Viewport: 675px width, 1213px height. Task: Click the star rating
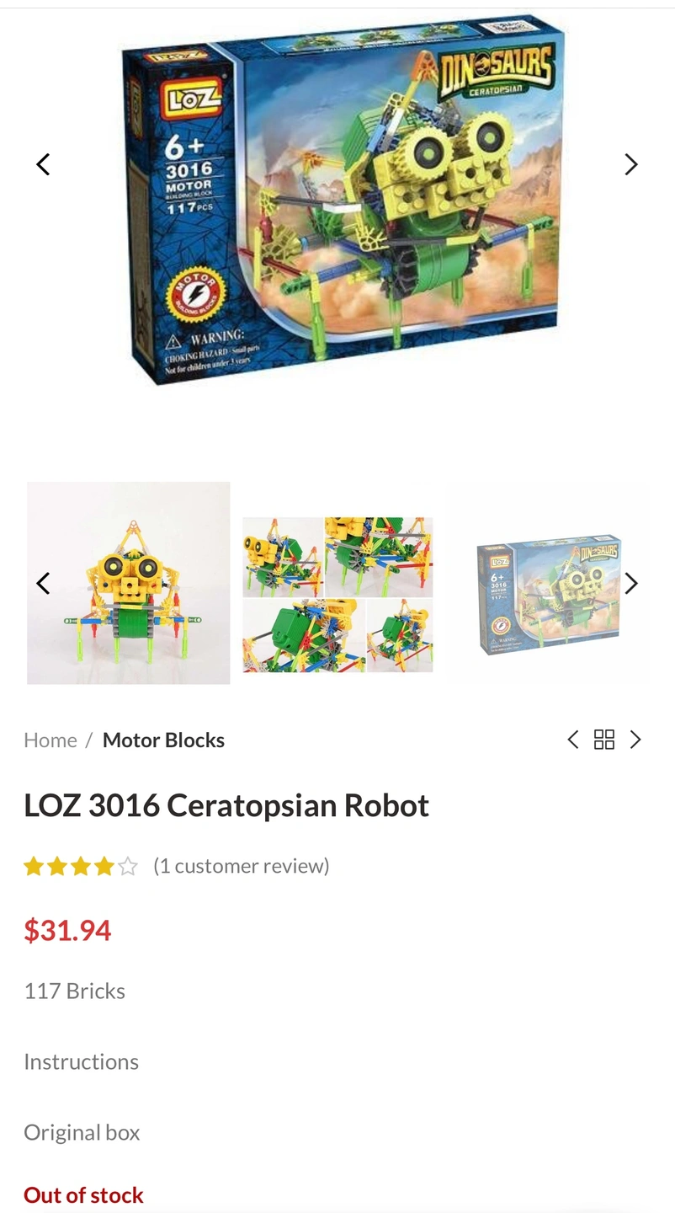[81, 866]
